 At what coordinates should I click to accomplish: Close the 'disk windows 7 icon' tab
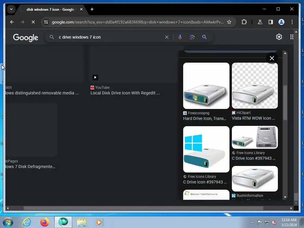[81, 9]
